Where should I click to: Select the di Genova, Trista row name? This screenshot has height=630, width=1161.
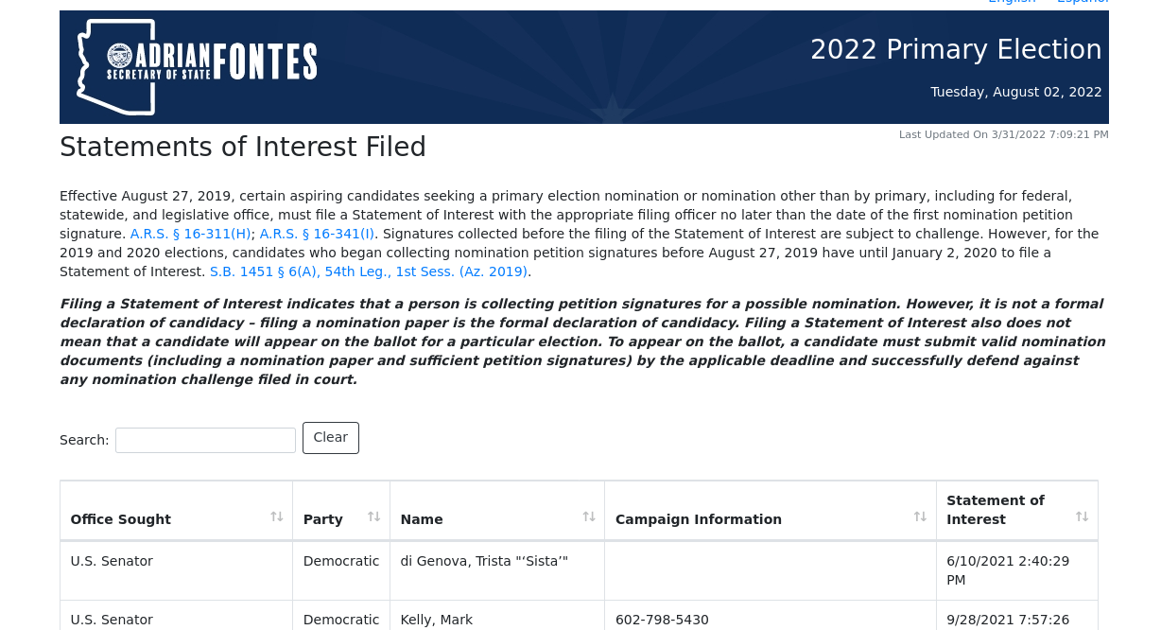pyautogui.click(x=484, y=561)
